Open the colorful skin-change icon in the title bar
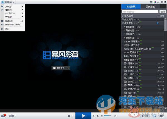This screenshot has width=167, height=119. click(x=155, y=2)
